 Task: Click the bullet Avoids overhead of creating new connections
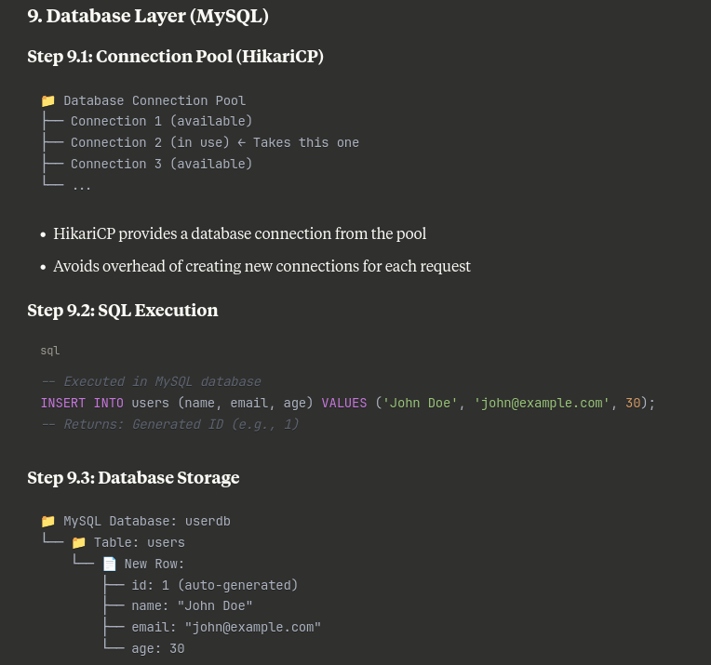pos(262,266)
